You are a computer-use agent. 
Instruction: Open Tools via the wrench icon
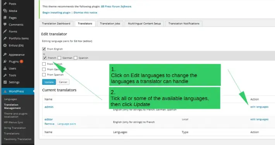[x=5, y=75]
